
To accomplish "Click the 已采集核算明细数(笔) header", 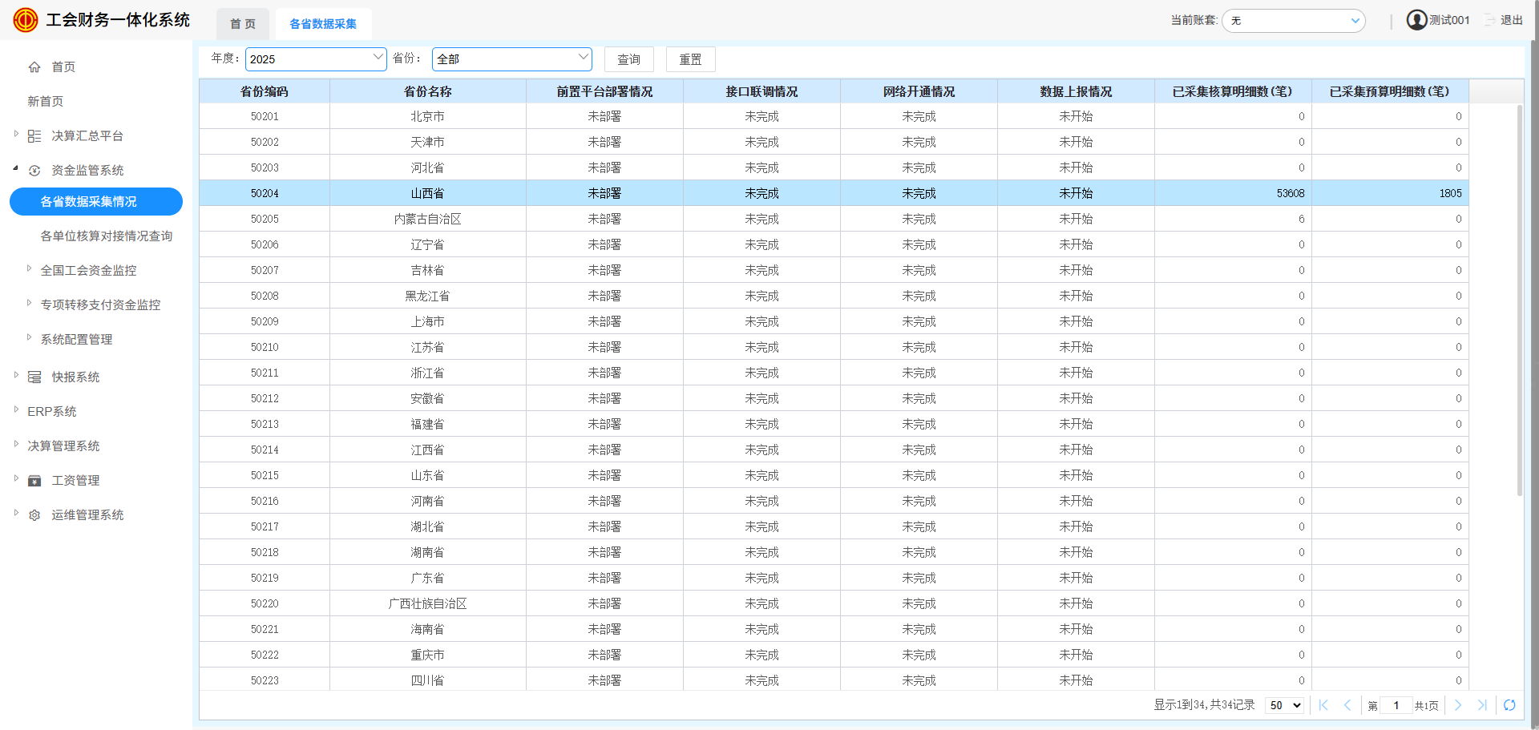I will pos(1234,91).
